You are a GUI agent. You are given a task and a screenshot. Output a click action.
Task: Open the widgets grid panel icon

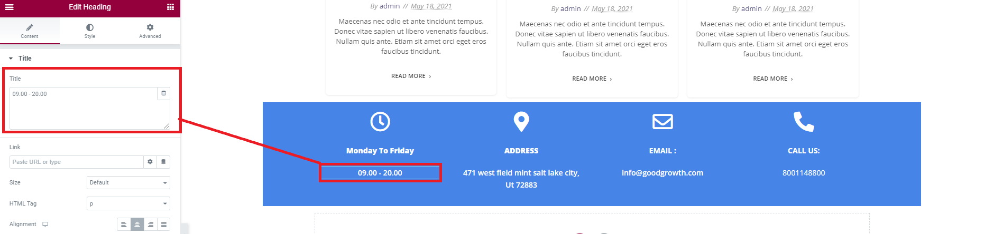(x=170, y=7)
